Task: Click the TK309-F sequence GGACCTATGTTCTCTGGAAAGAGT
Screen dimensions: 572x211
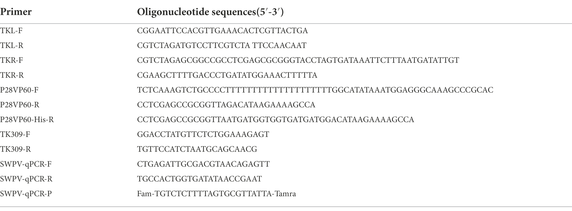Action: (x=203, y=135)
